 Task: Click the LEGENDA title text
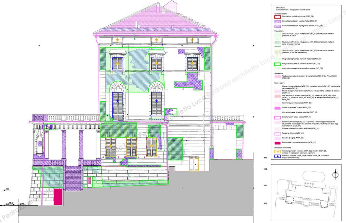point(280,8)
